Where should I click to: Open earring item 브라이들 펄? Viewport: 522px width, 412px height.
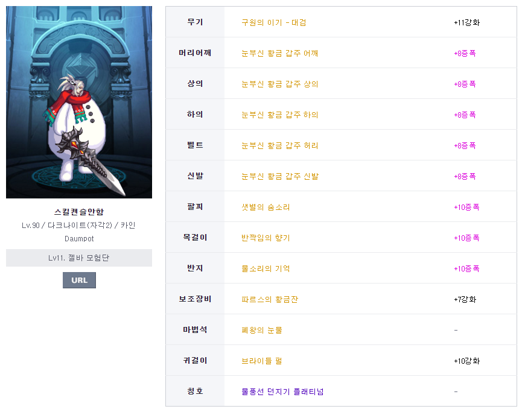[x=261, y=361]
